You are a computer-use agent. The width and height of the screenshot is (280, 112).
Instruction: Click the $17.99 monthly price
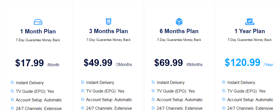click(x=29, y=63)
